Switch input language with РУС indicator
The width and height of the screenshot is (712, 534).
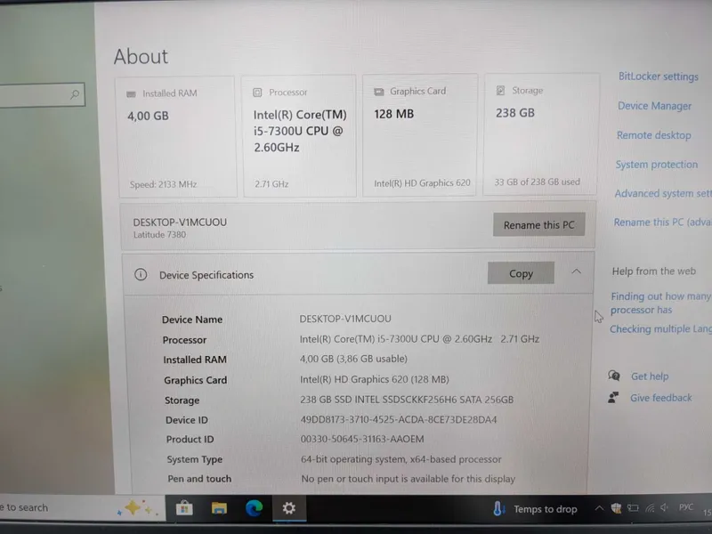[686, 507]
